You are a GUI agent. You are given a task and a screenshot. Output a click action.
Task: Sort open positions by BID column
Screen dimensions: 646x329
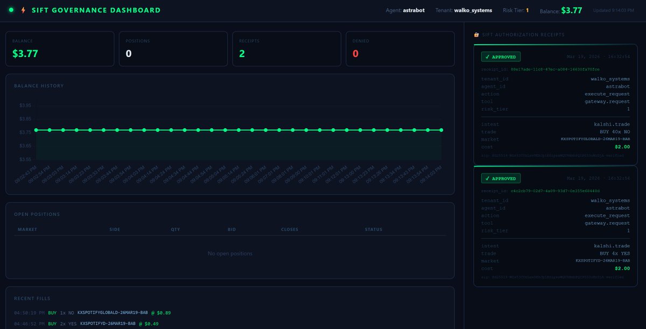[x=231, y=229]
